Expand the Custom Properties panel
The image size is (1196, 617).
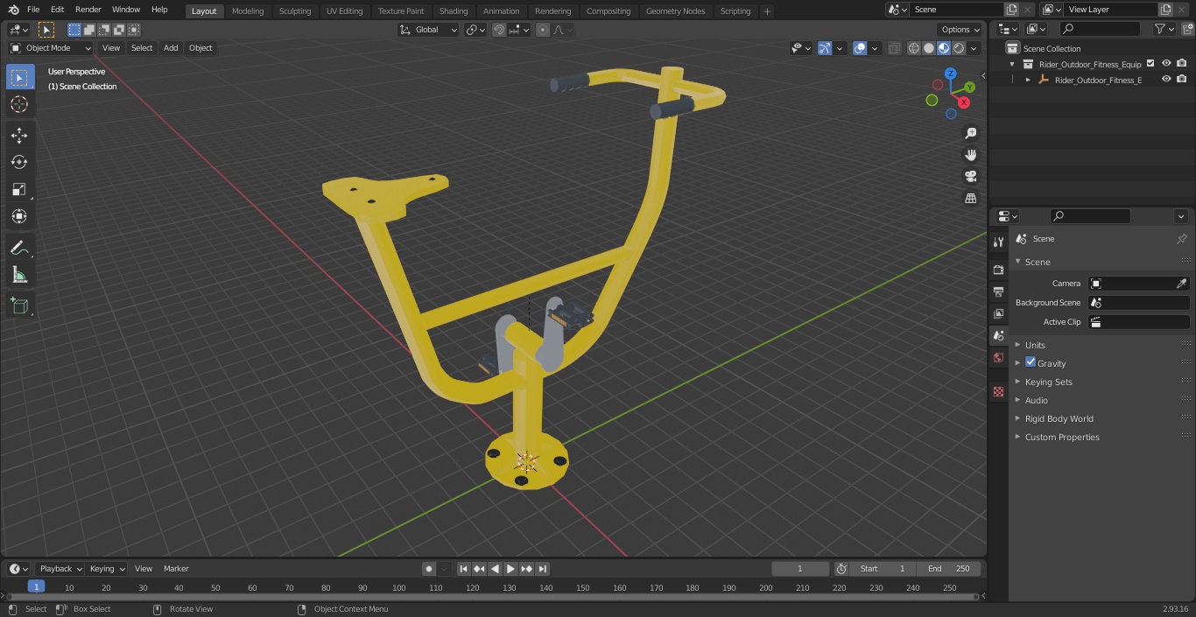click(x=1062, y=437)
